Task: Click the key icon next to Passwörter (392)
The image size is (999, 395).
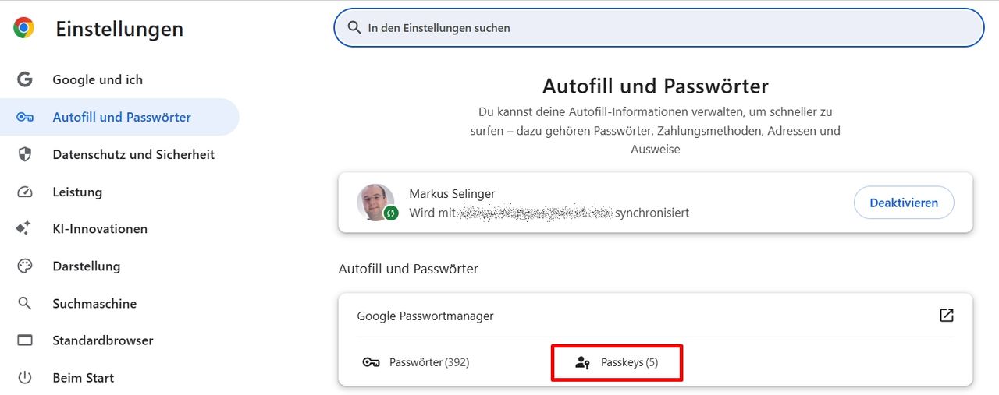Action: 372,362
